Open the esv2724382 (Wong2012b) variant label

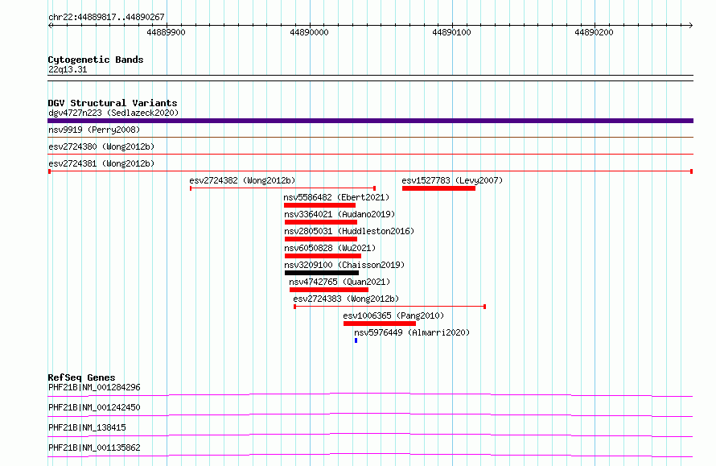point(242,180)
